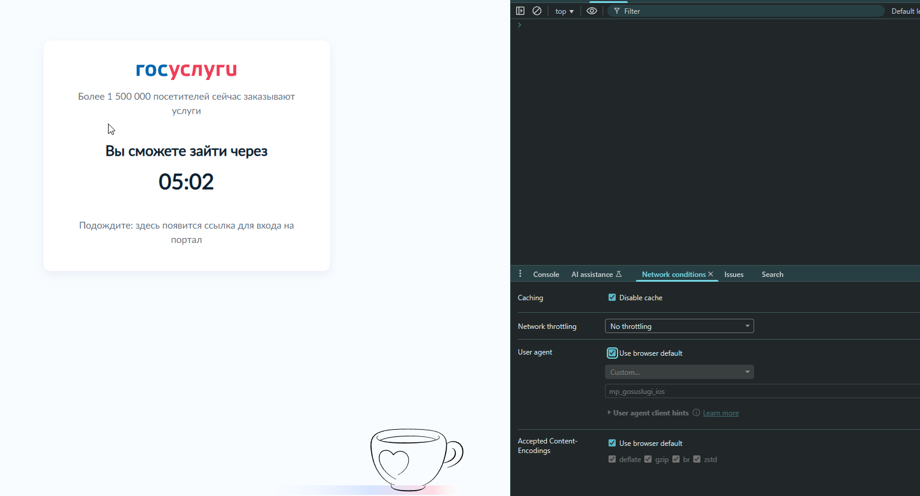
Task: Open the drawer three-dot menu
Action: point(520,273)
